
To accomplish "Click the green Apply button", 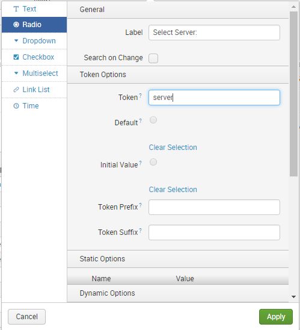I will coord(275,317).
